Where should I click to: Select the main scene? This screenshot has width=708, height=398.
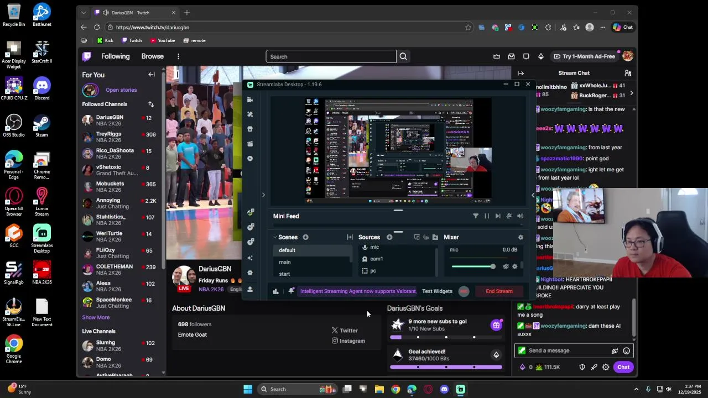click(313, 262)
